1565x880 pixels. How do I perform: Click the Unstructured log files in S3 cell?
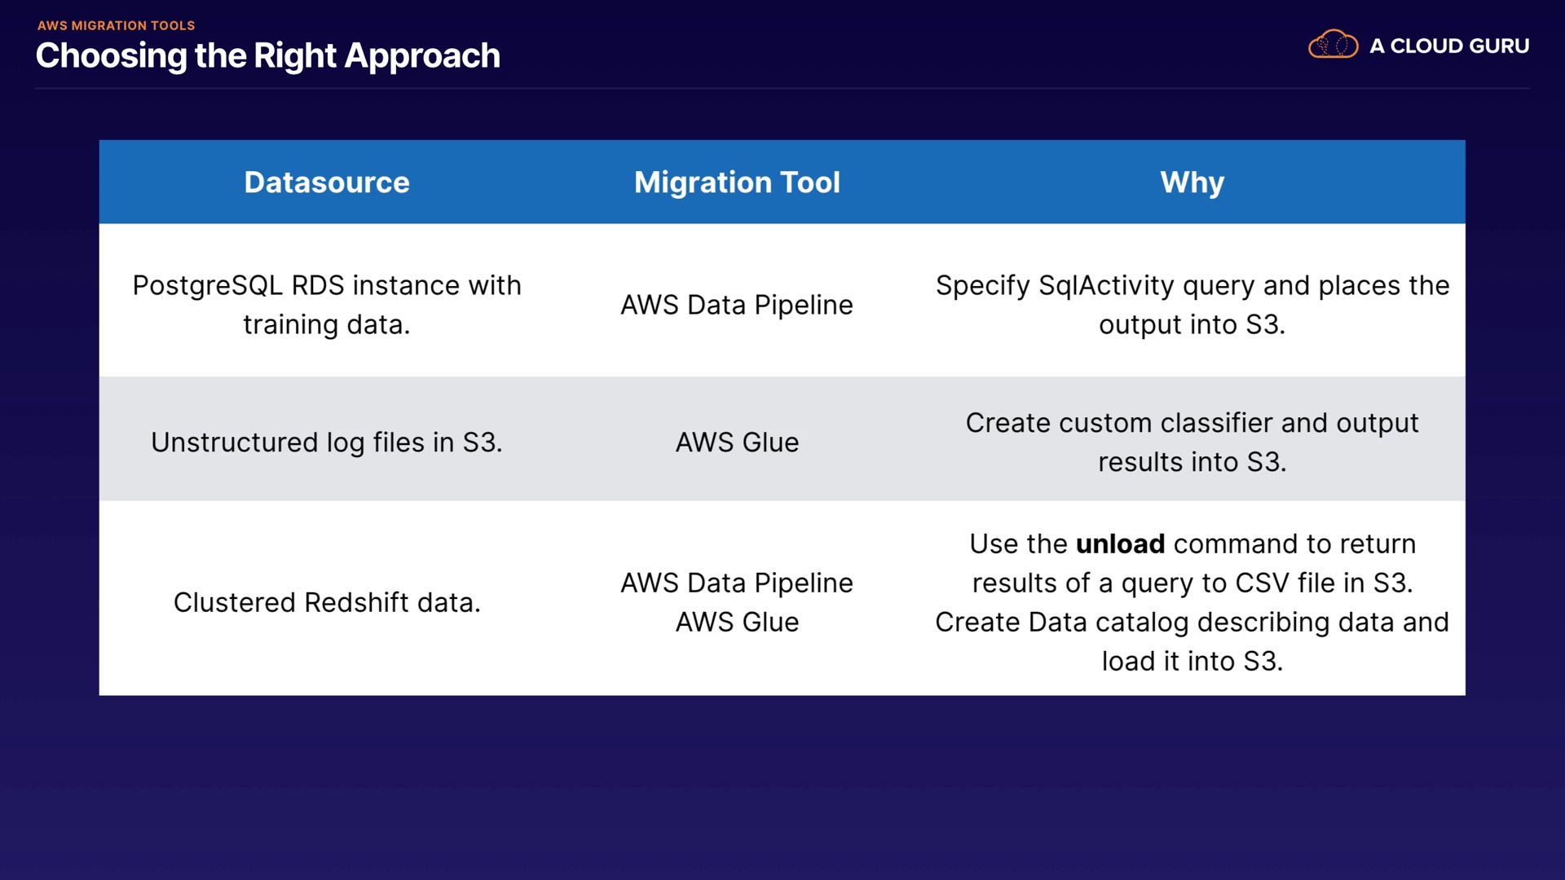[326, 442]
